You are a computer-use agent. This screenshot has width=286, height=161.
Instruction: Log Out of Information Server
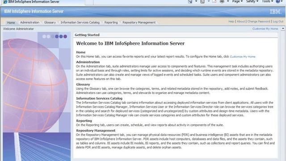(278, 21)
